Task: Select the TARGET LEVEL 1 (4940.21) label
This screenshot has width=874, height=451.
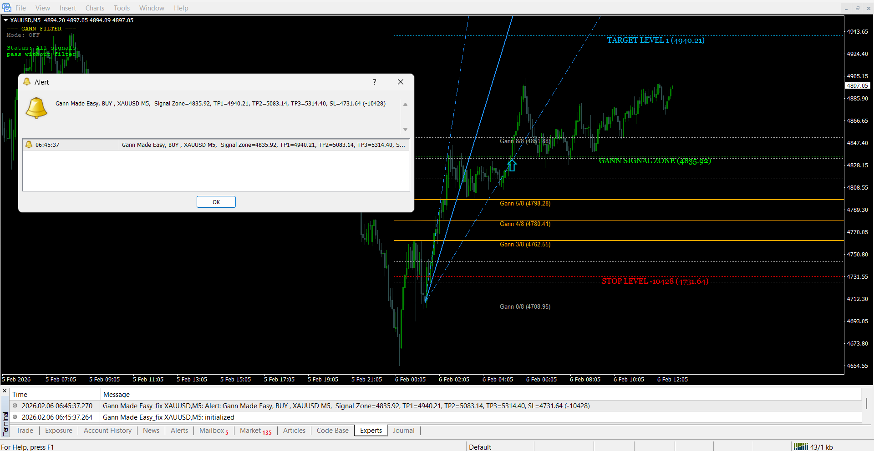Action: click(655, 40)
